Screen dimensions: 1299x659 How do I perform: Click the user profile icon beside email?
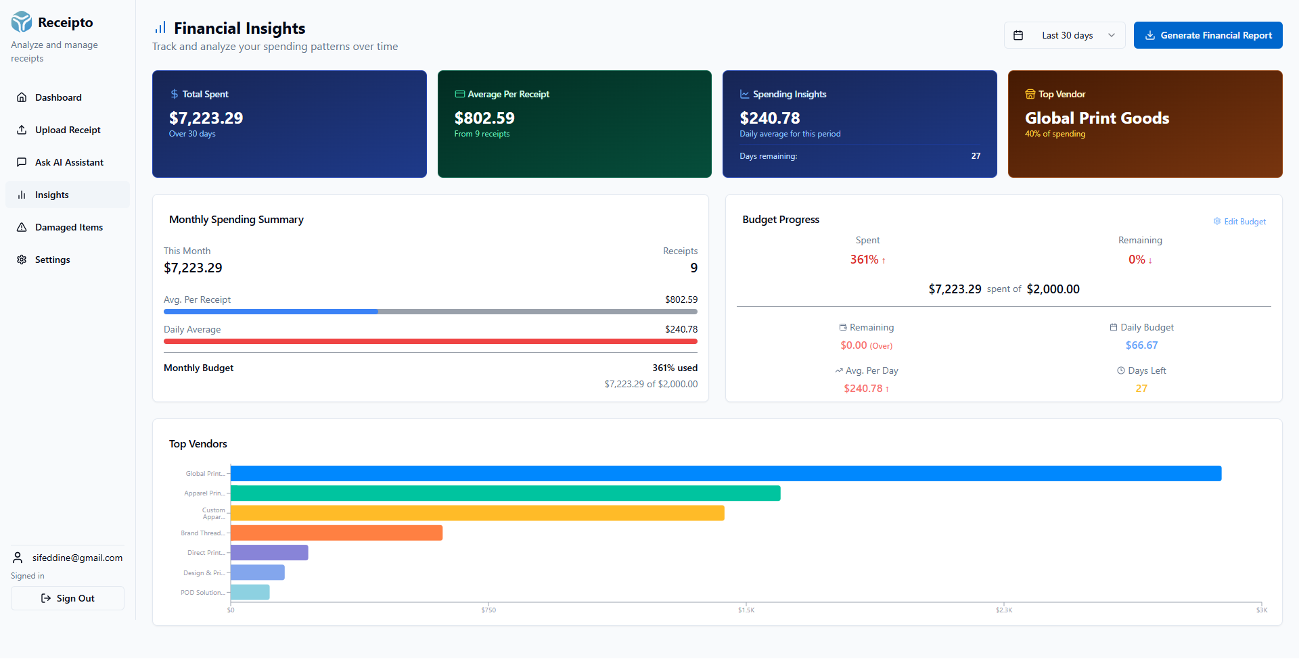[x=18, y=558]
